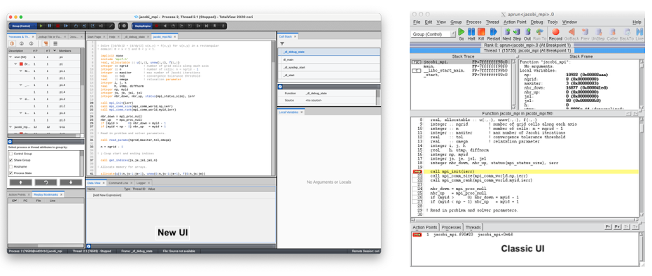Click the orange tree-view icon in Processes panel
Screen dimensions: 652x276
click(46, 43)
